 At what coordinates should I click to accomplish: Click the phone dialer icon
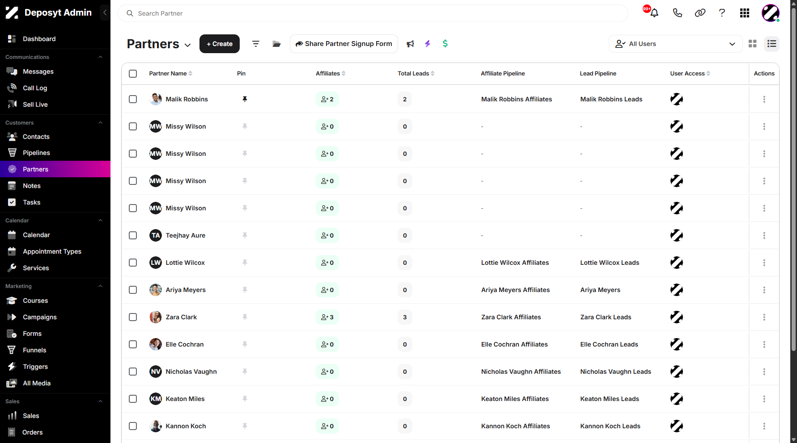(x=678, y=13)
